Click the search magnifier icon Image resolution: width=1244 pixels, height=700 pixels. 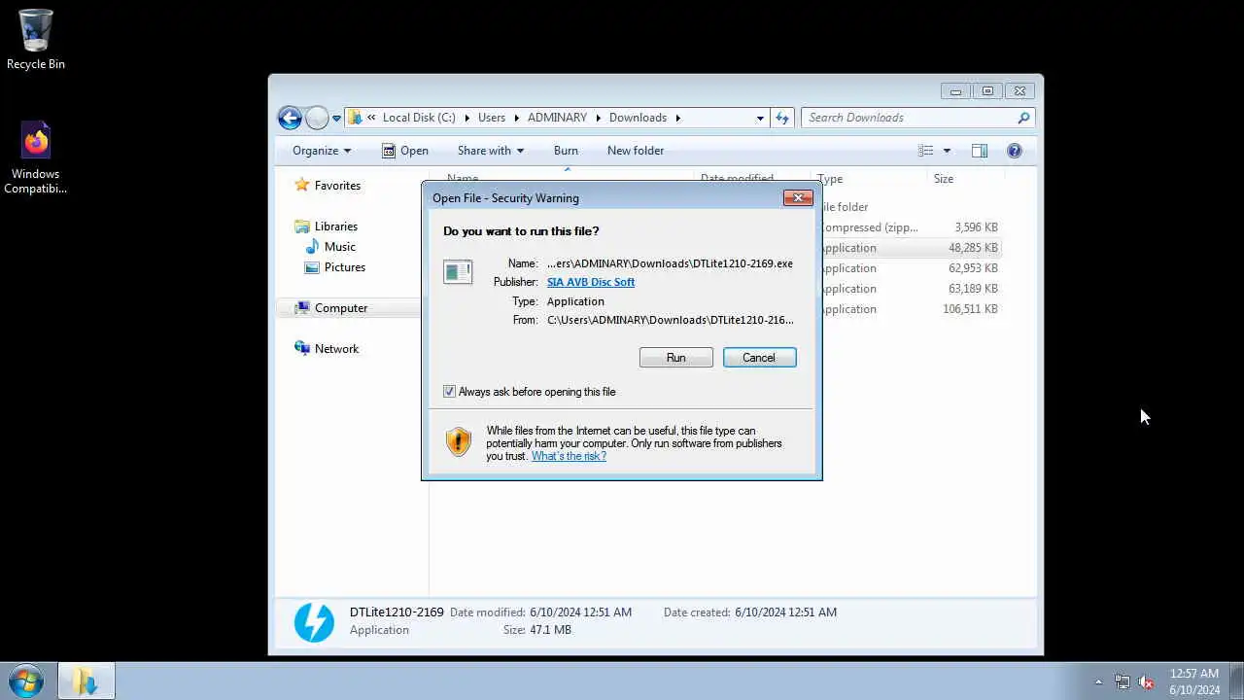click(1023, 118)
